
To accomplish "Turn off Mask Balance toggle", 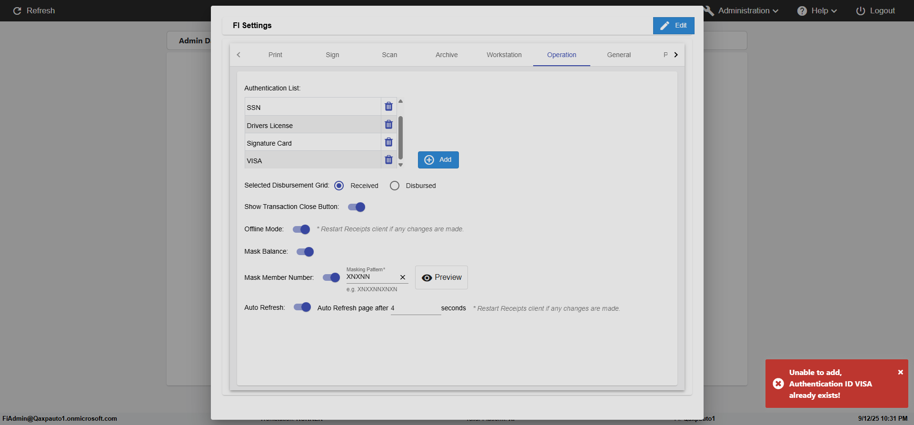I will tap(305, 252).
